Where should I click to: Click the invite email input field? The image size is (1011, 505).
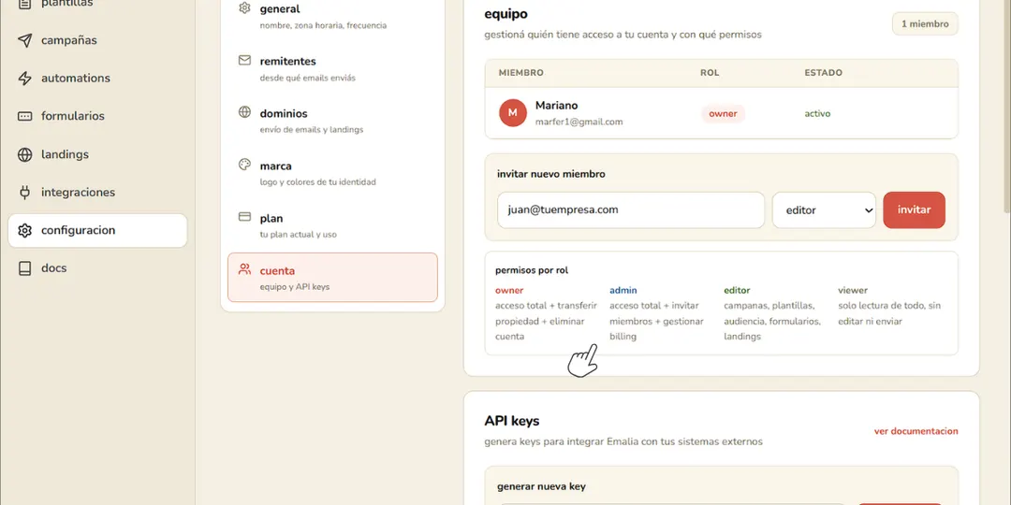click(631, 210)
